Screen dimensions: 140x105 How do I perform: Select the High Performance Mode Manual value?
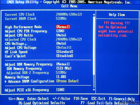tap(63, 27)
